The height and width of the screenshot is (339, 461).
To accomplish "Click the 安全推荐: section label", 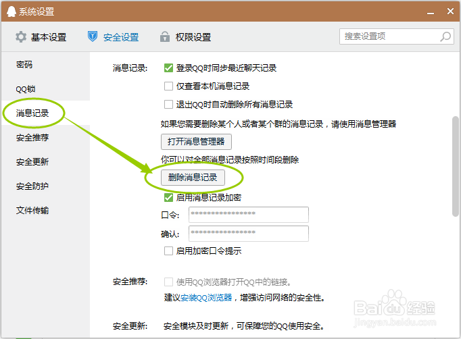I will (130, 282).
